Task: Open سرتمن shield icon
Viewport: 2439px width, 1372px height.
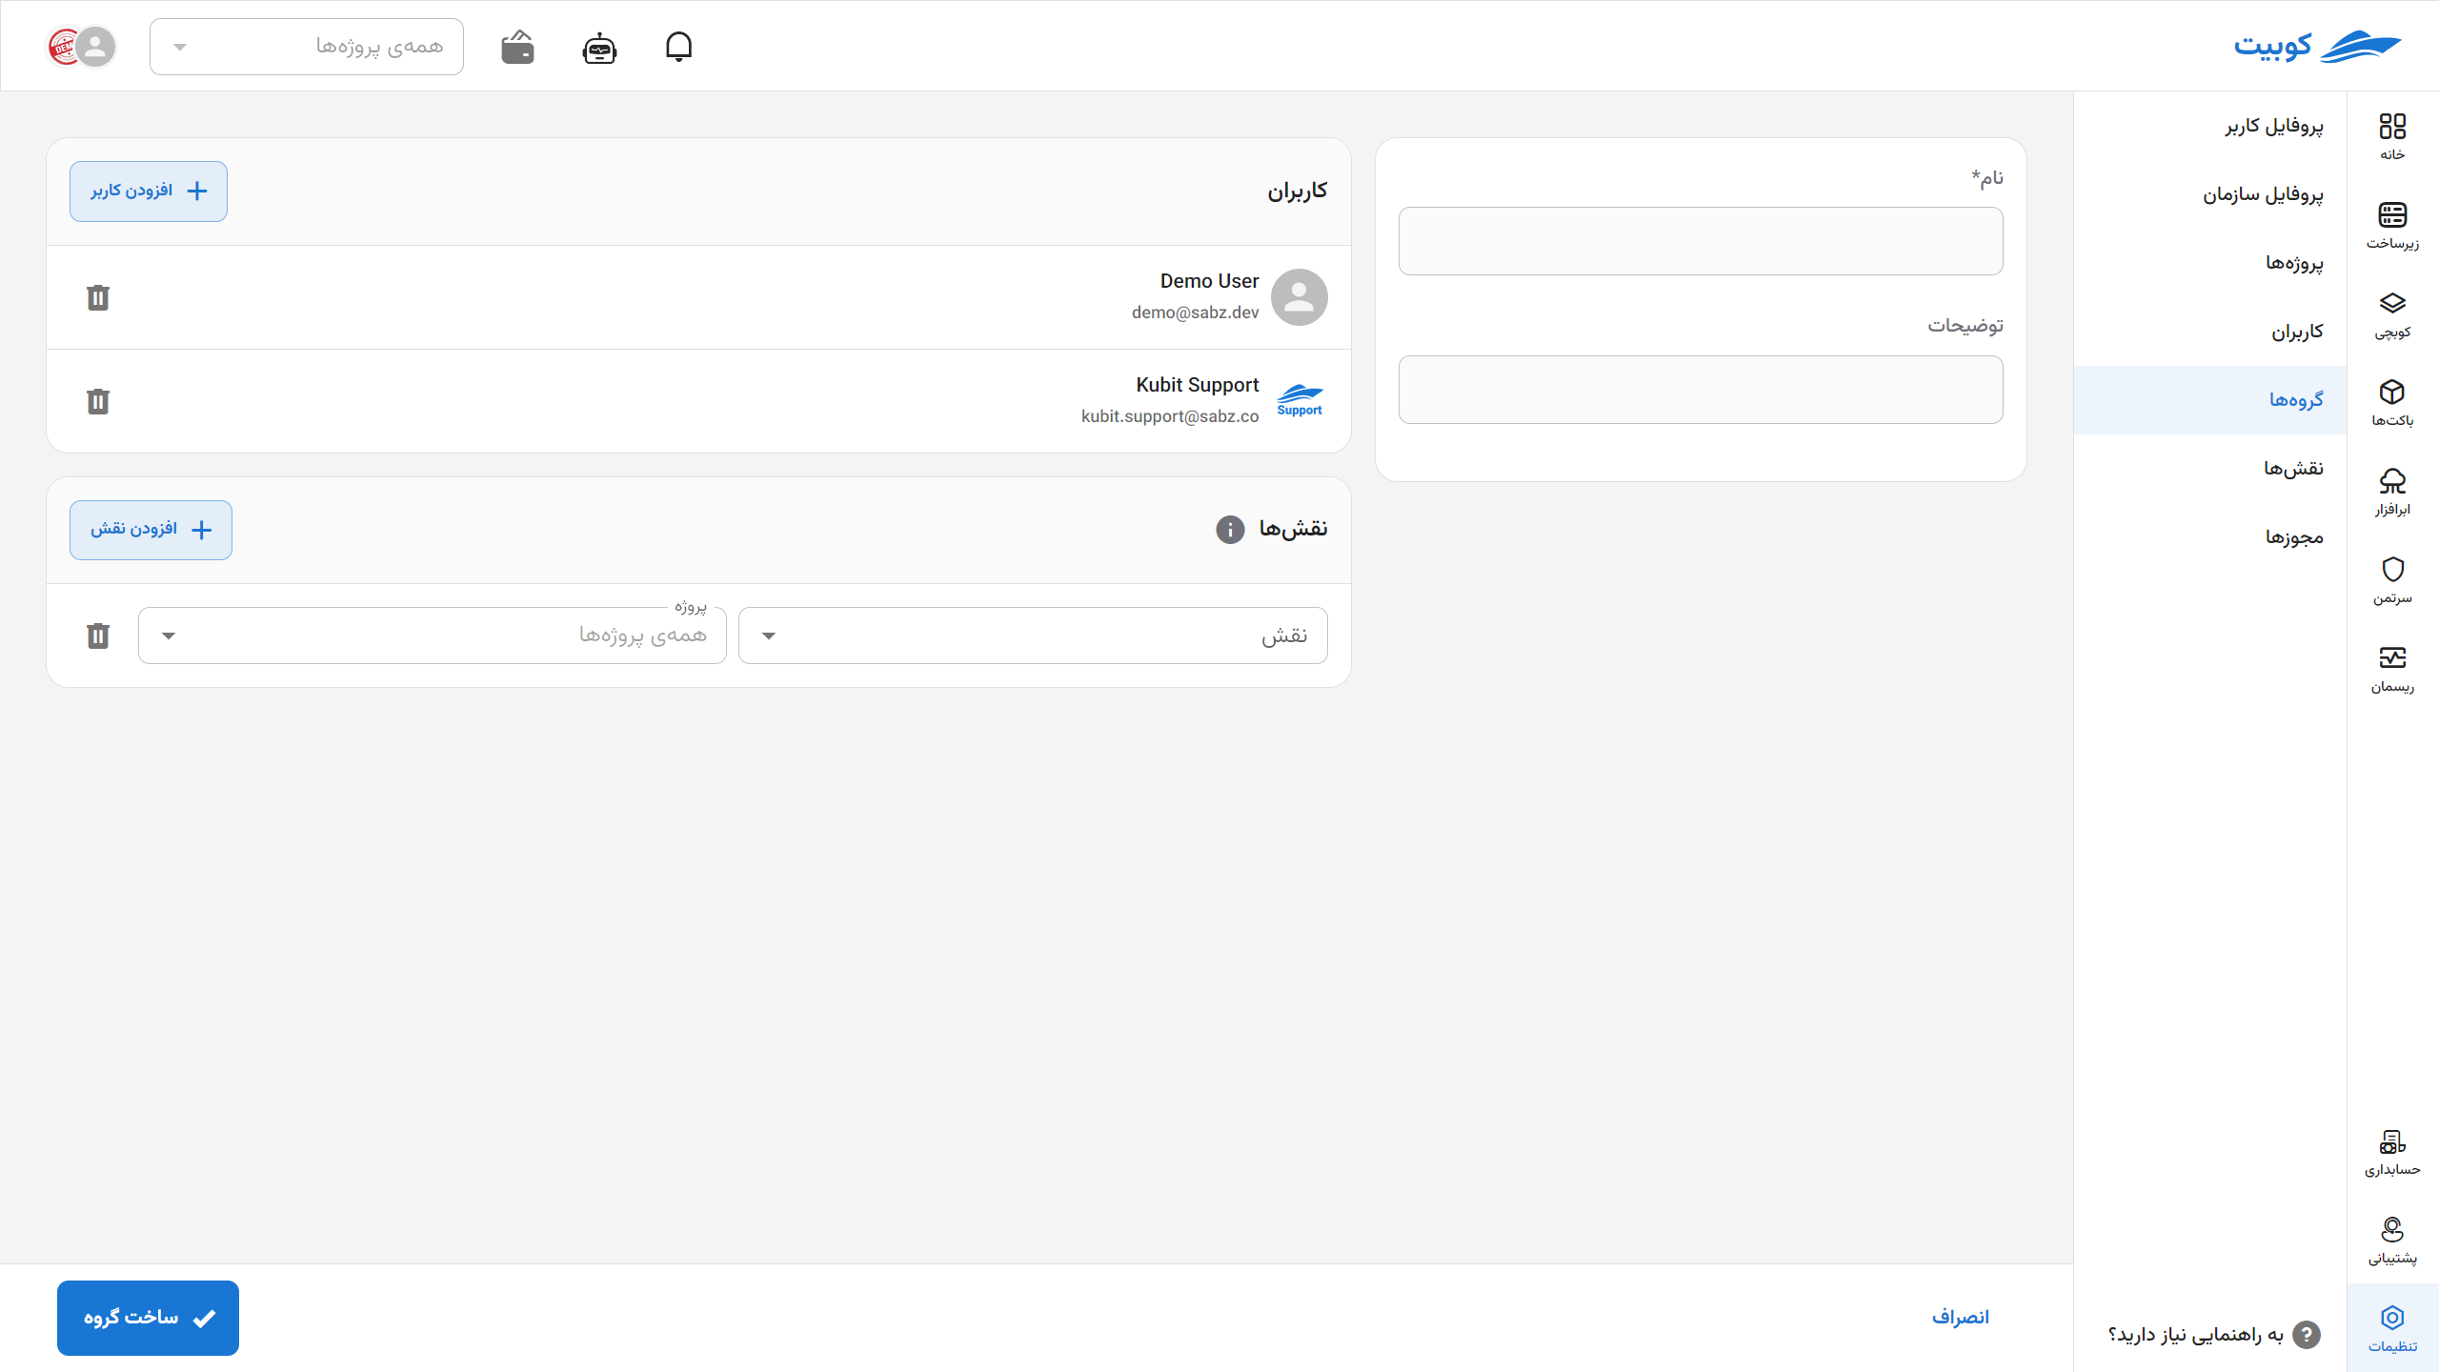Action: [x=2392, y=580]
